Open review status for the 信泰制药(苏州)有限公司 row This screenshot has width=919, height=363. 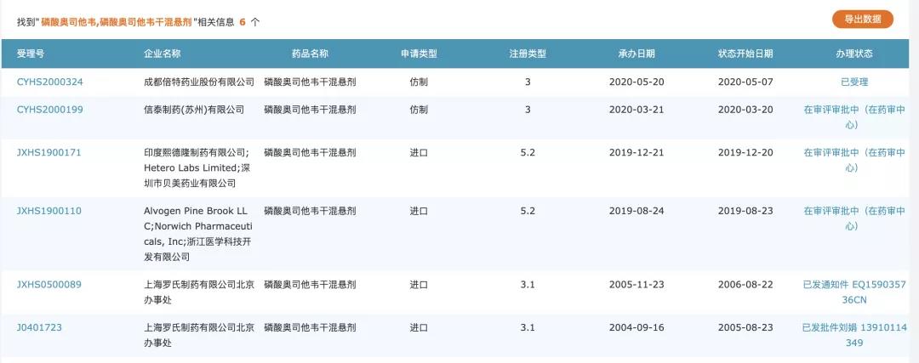pos(854,117)
